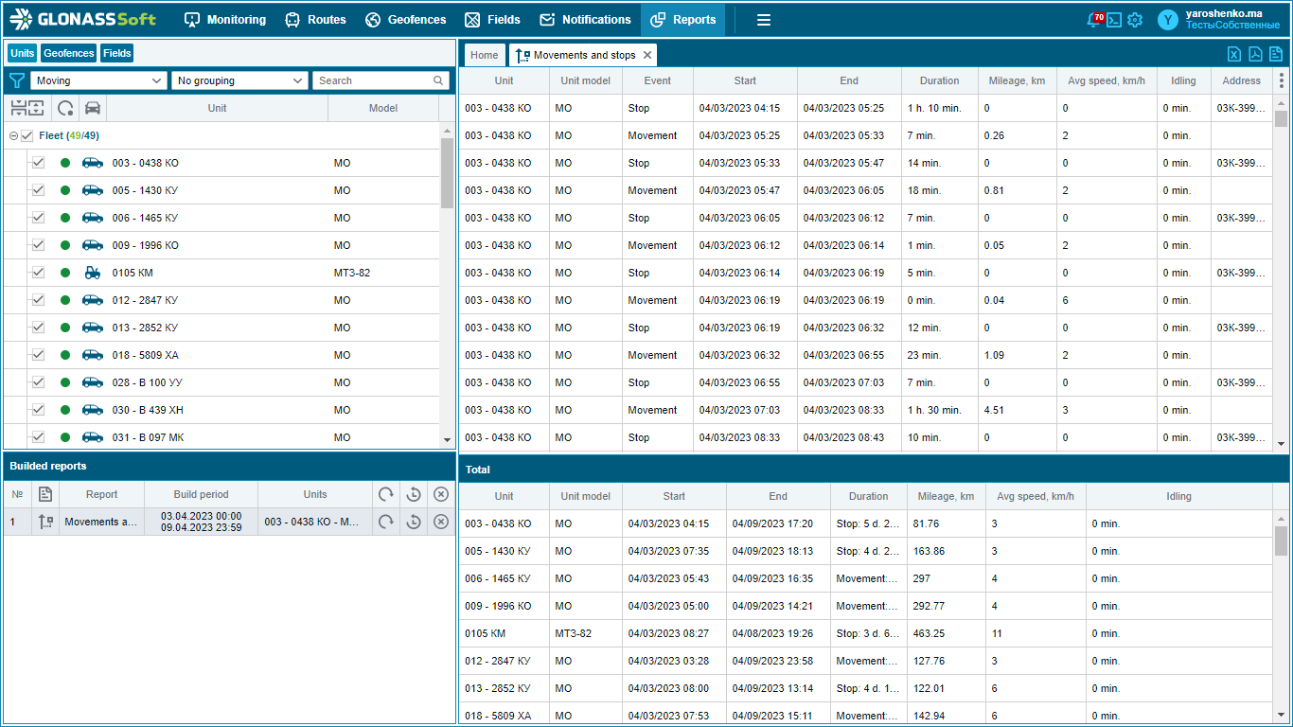The width and height of the screenshot is (1293, 727).
Task: Click report template column header icon
Action: click(45, 494)
